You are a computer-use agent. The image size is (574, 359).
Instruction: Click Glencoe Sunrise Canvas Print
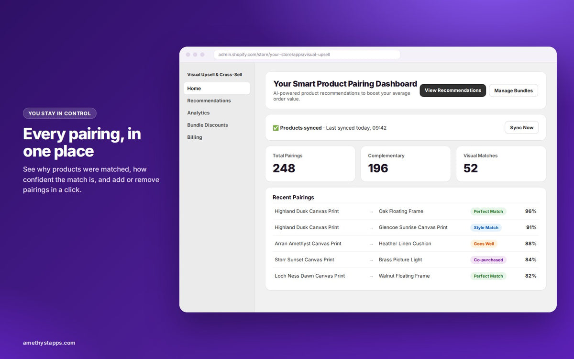pos(413,227)
